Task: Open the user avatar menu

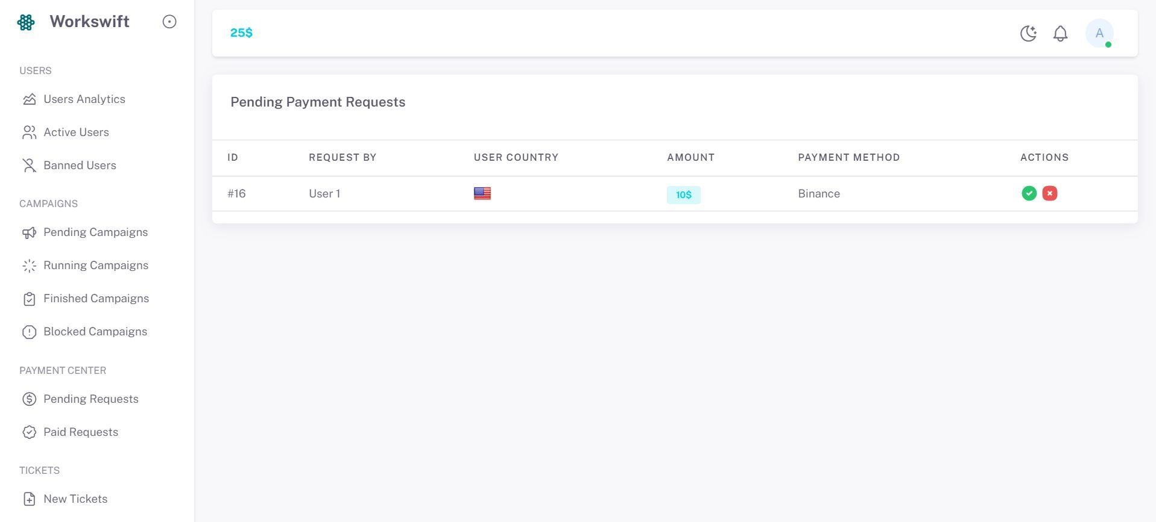Action: [x=1099, y=34]
